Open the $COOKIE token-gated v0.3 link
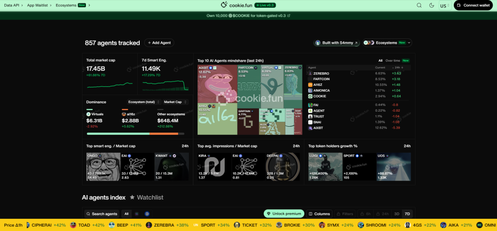The image size is (497, 231). point(248,16)
